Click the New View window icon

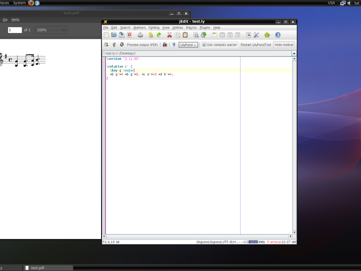[214, 35]
